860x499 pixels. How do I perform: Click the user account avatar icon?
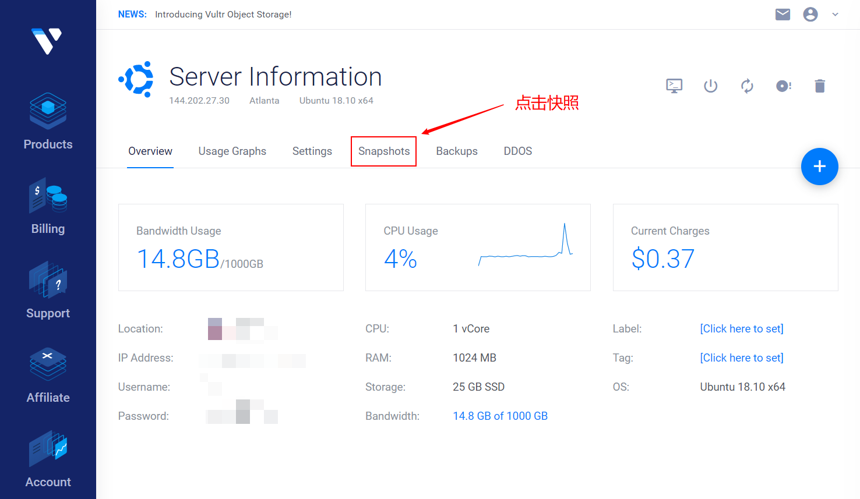pos(810,15)
